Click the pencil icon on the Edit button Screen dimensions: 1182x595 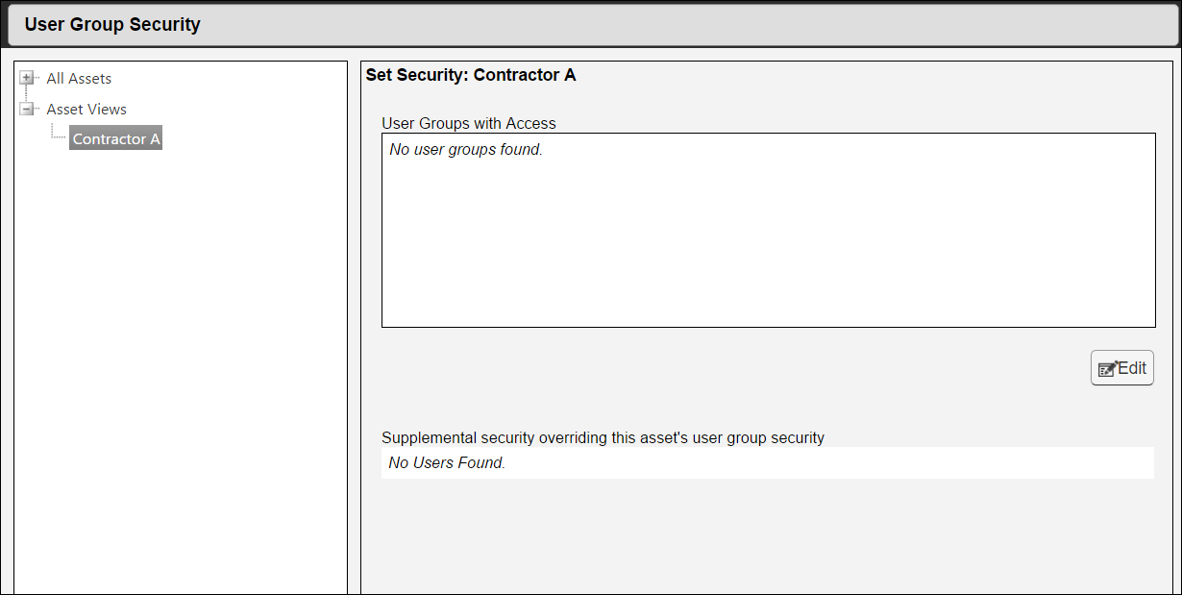[x=1107, y=368]
